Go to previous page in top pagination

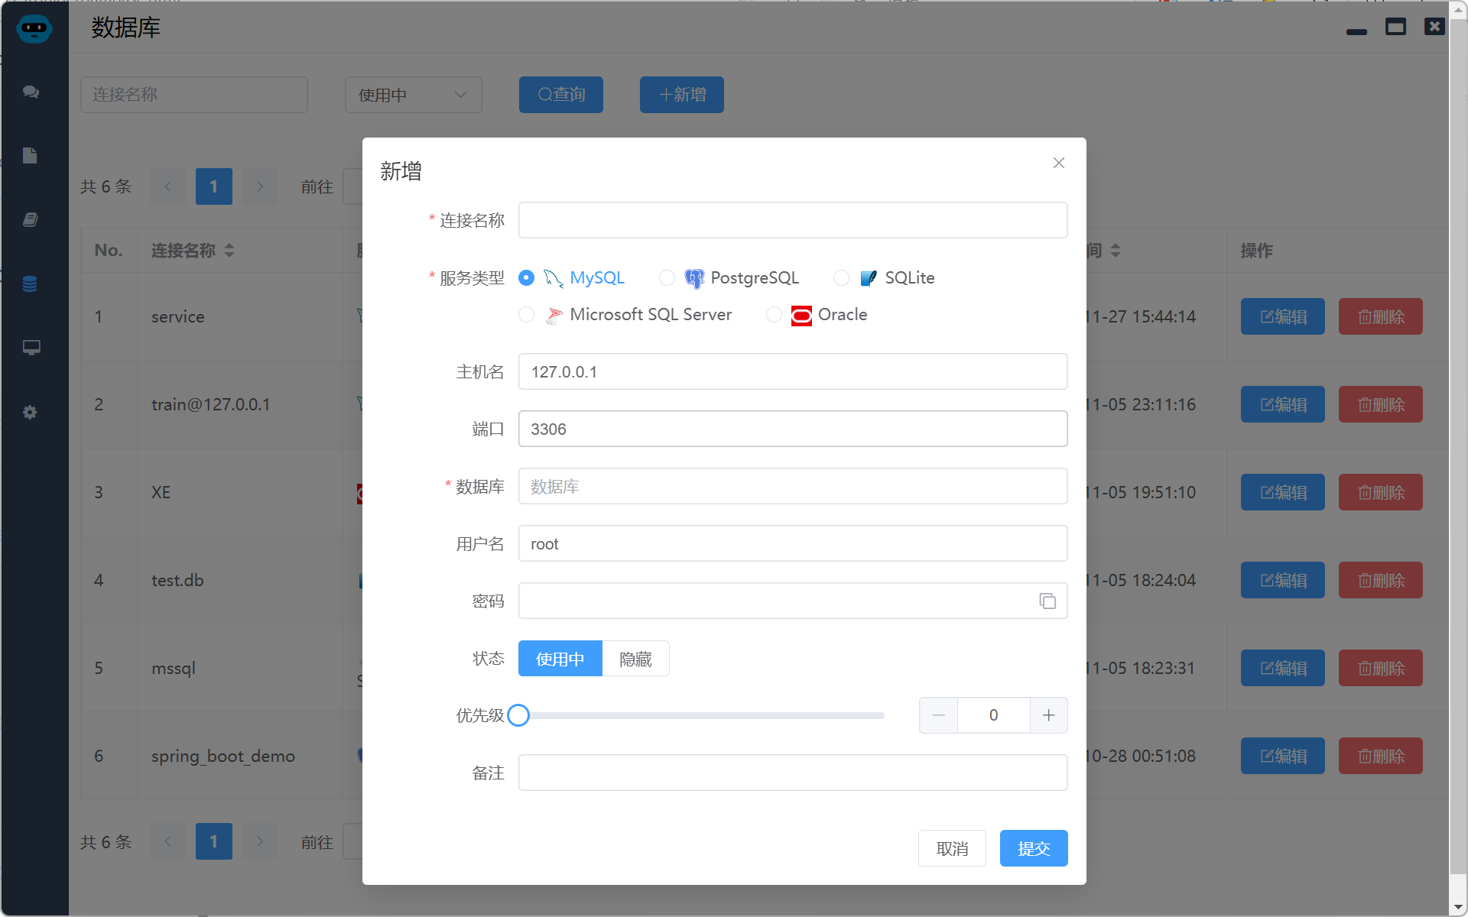point(168,186)
